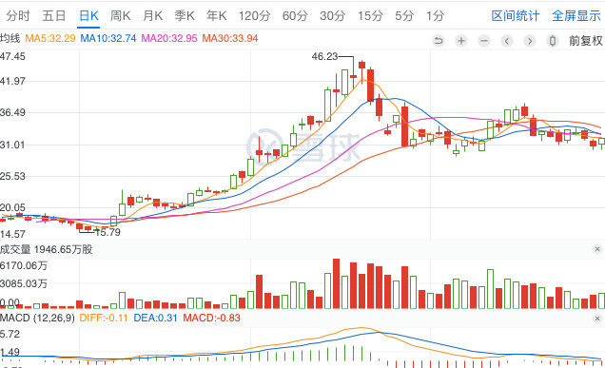Zoom out chart with minus icon
The height and width of the screenshot is (368, 605).
484,41
